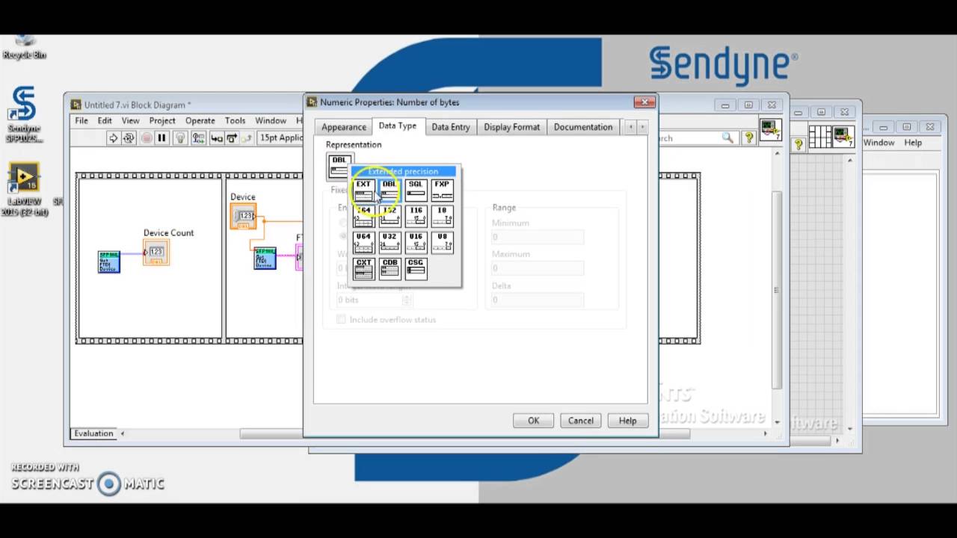
Task: Switch to the Appearance tab
Action: [344, 127]
